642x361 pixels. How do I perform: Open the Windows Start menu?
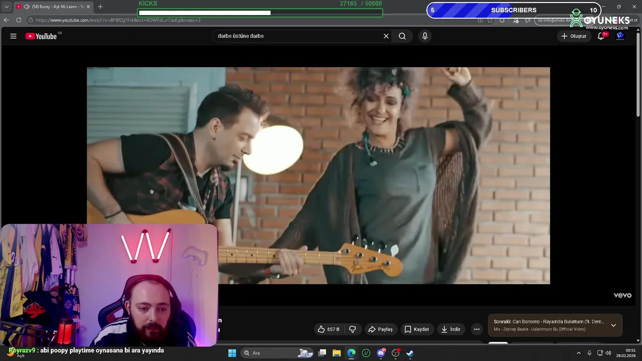pos(232,353)
